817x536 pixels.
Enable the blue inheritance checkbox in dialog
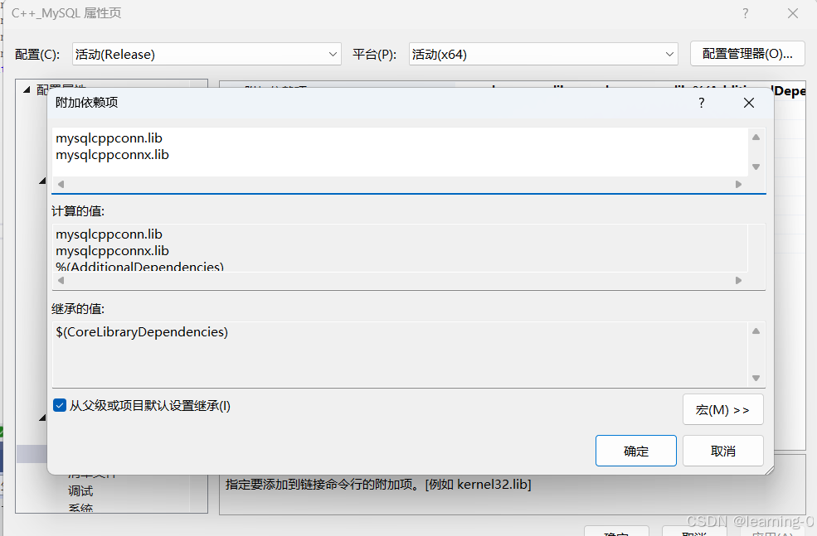pos(58,405)
